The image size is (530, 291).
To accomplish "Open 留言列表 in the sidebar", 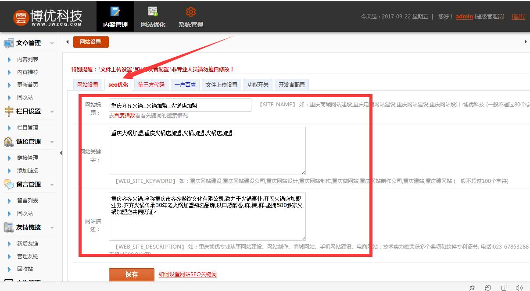I will click(x=28, y=200).
